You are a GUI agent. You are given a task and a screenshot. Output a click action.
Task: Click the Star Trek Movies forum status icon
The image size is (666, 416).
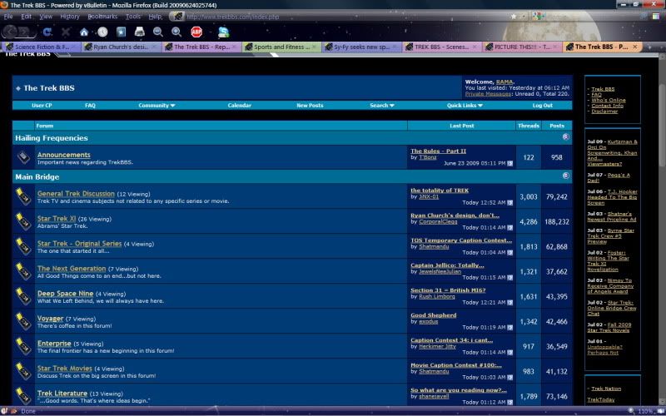[23, 371]
